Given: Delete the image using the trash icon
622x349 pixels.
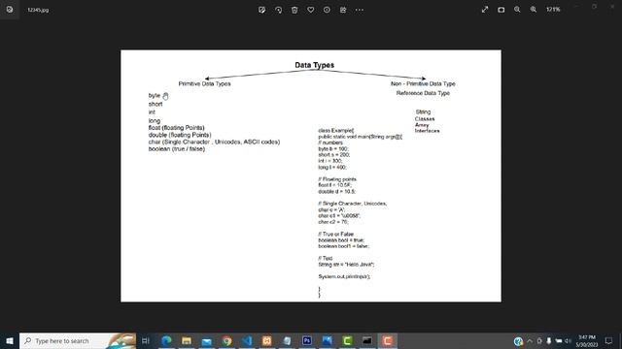Looking at the screenshot, I should coord(294,10).
